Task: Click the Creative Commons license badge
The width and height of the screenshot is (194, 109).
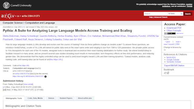Action: [x=170, y=34]
